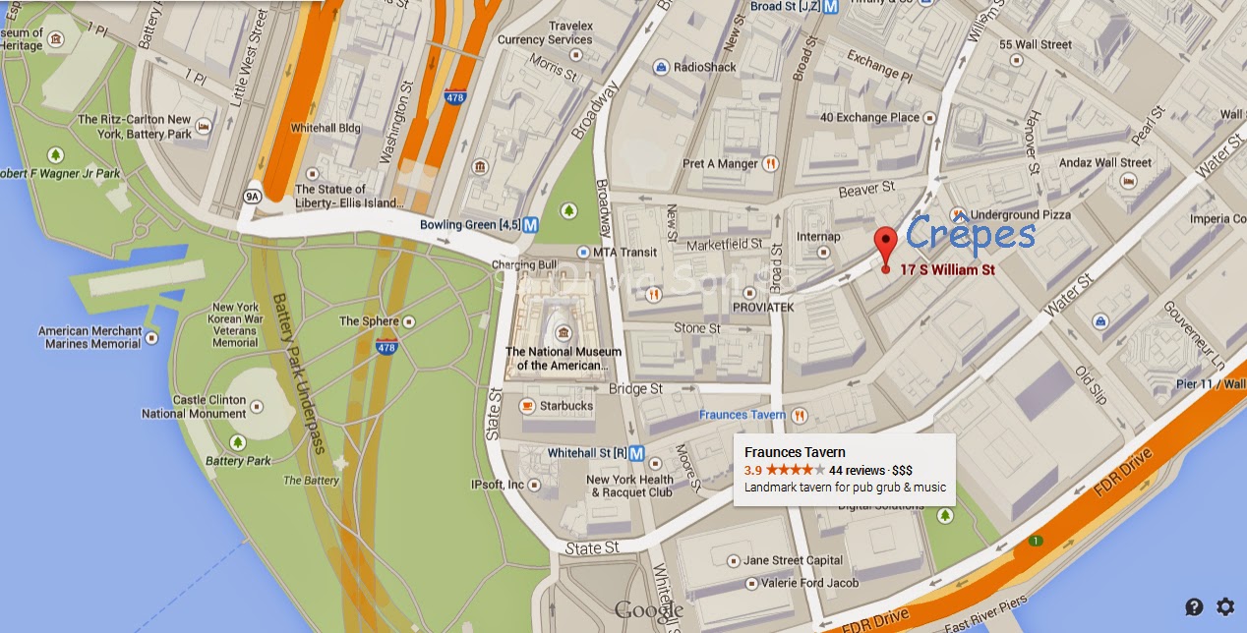
Task: Click the Charging Bull landmark label
Action: [x=525, y=265]
